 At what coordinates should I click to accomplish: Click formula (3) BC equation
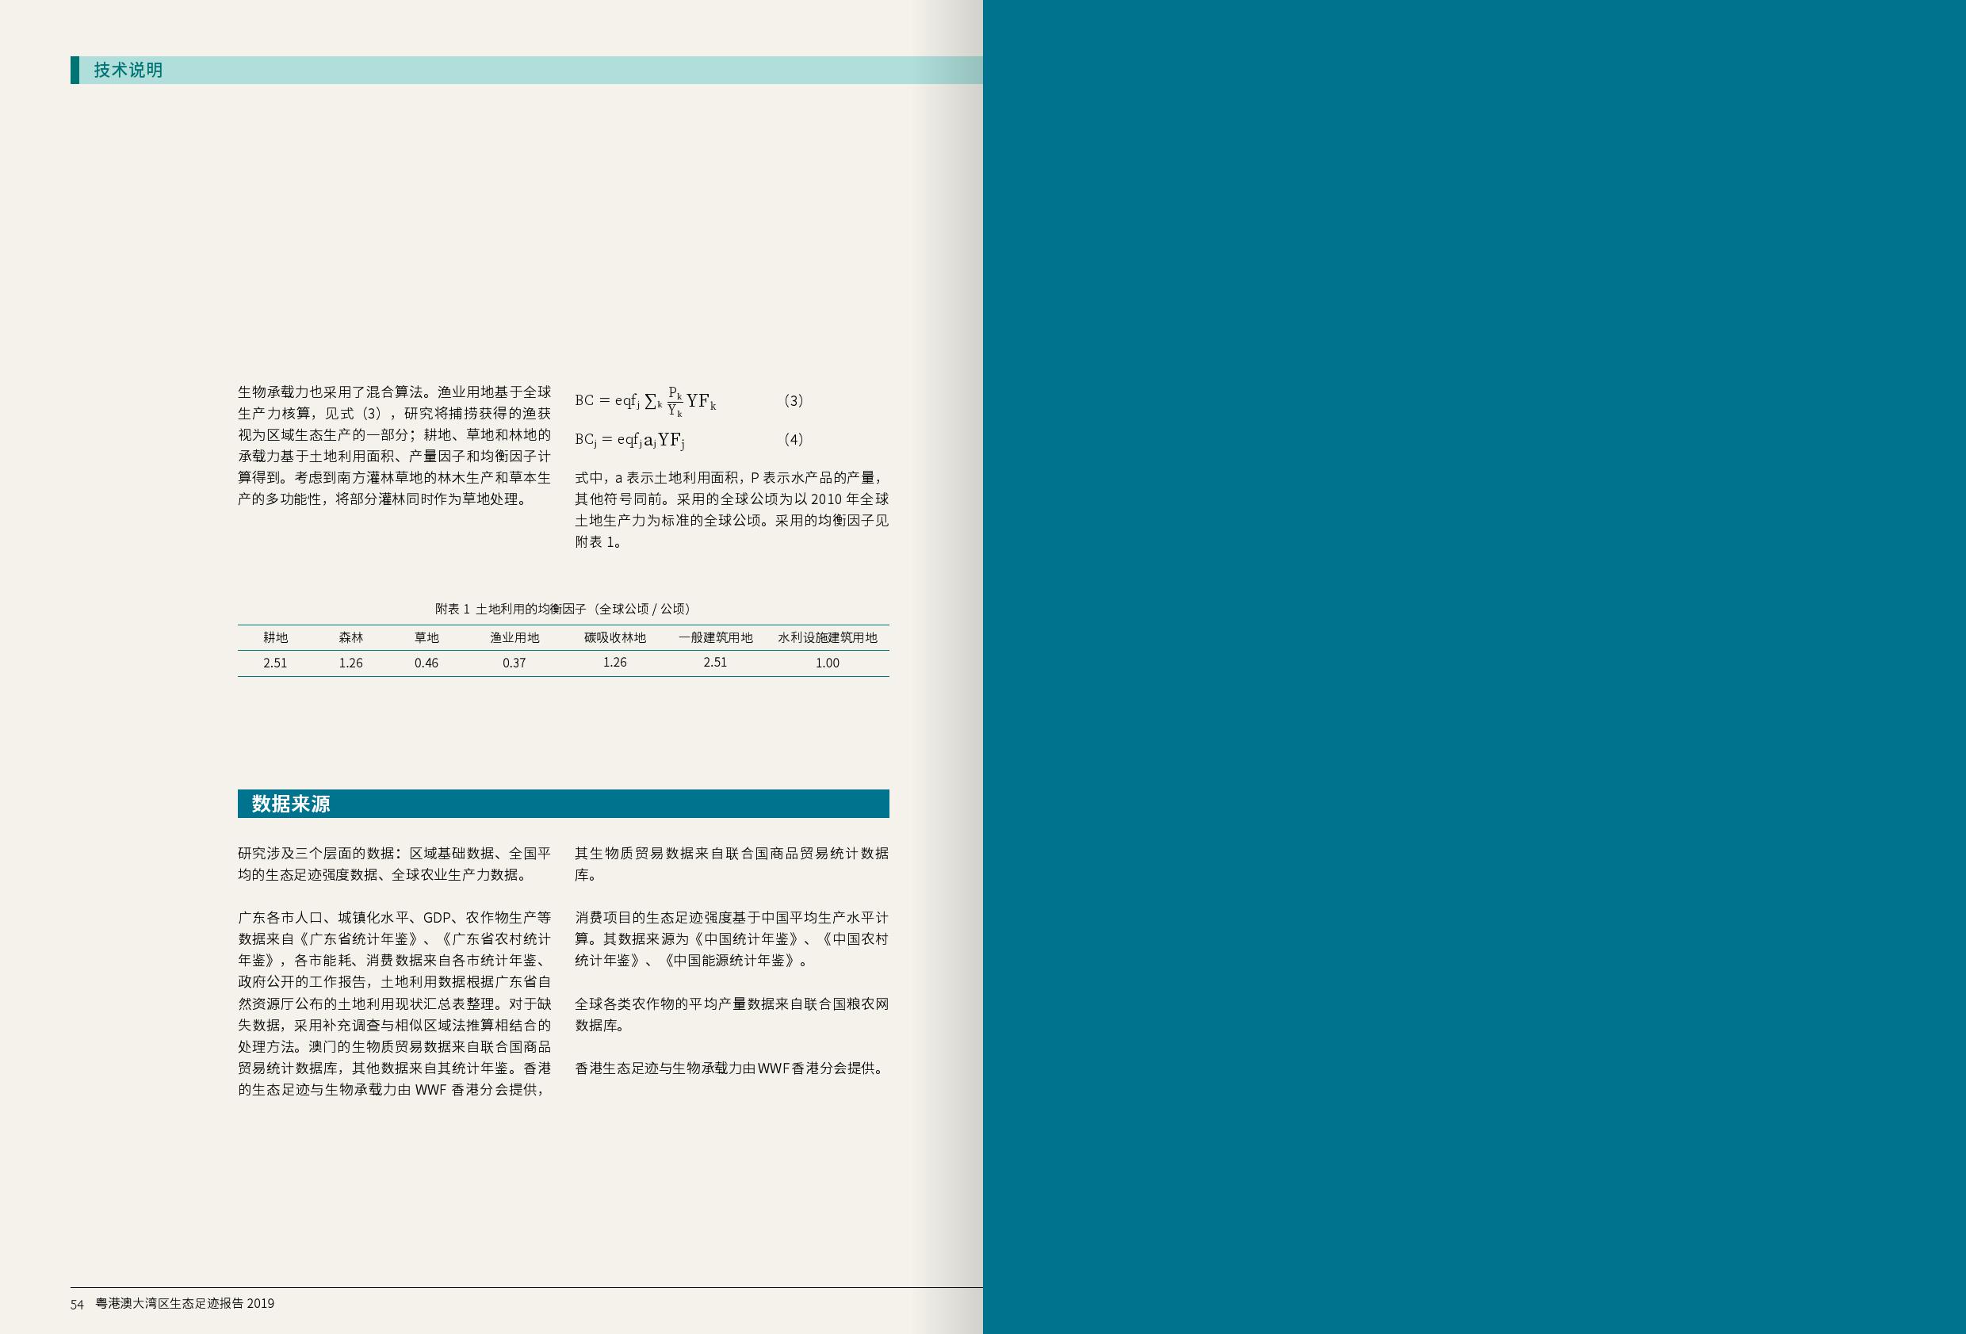tap(645, 401)
